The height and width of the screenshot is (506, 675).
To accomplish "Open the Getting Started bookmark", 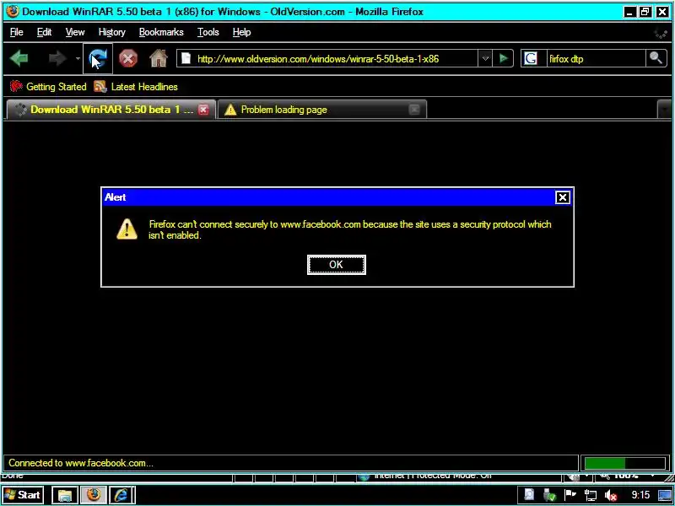I will [48, 87].
